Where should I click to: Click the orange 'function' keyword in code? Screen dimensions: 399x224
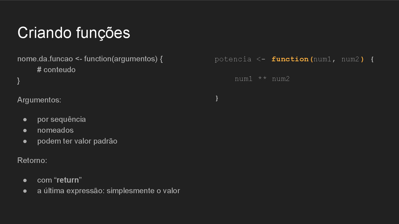pyautogui.click(x=290, y=59)
